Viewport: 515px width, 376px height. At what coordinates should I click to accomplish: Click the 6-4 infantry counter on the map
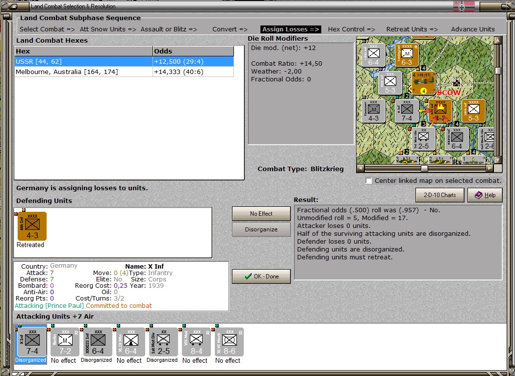tap(373, 55)
